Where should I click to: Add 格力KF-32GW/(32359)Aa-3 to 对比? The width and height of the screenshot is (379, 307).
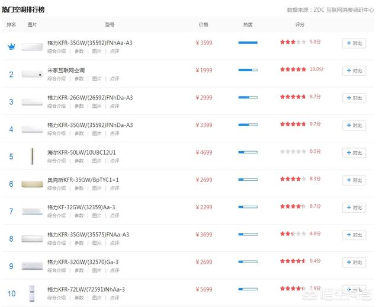point(354,207)
